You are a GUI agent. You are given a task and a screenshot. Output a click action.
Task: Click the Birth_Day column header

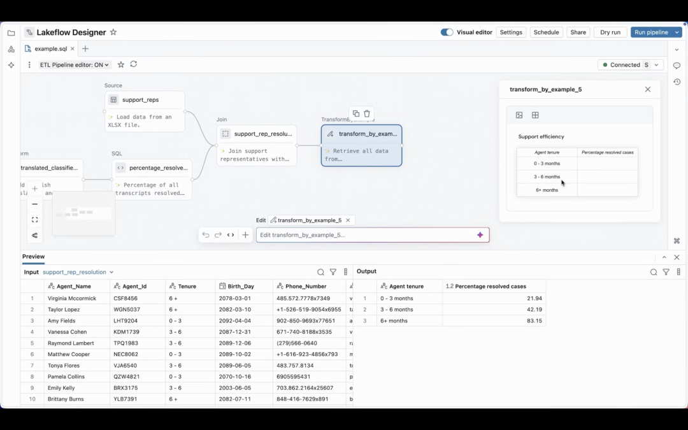point(244,286)
